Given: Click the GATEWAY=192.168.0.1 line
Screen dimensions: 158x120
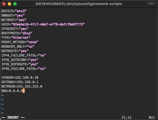Looking at the screenshot, I should pyautogui.click(x=20, y=82).
